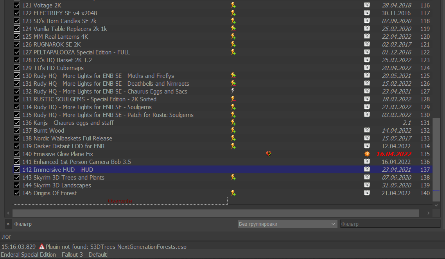Uncheck the Skyrim 3D Landscapes mod
The image size is (445, 259).
pos(17,185)
